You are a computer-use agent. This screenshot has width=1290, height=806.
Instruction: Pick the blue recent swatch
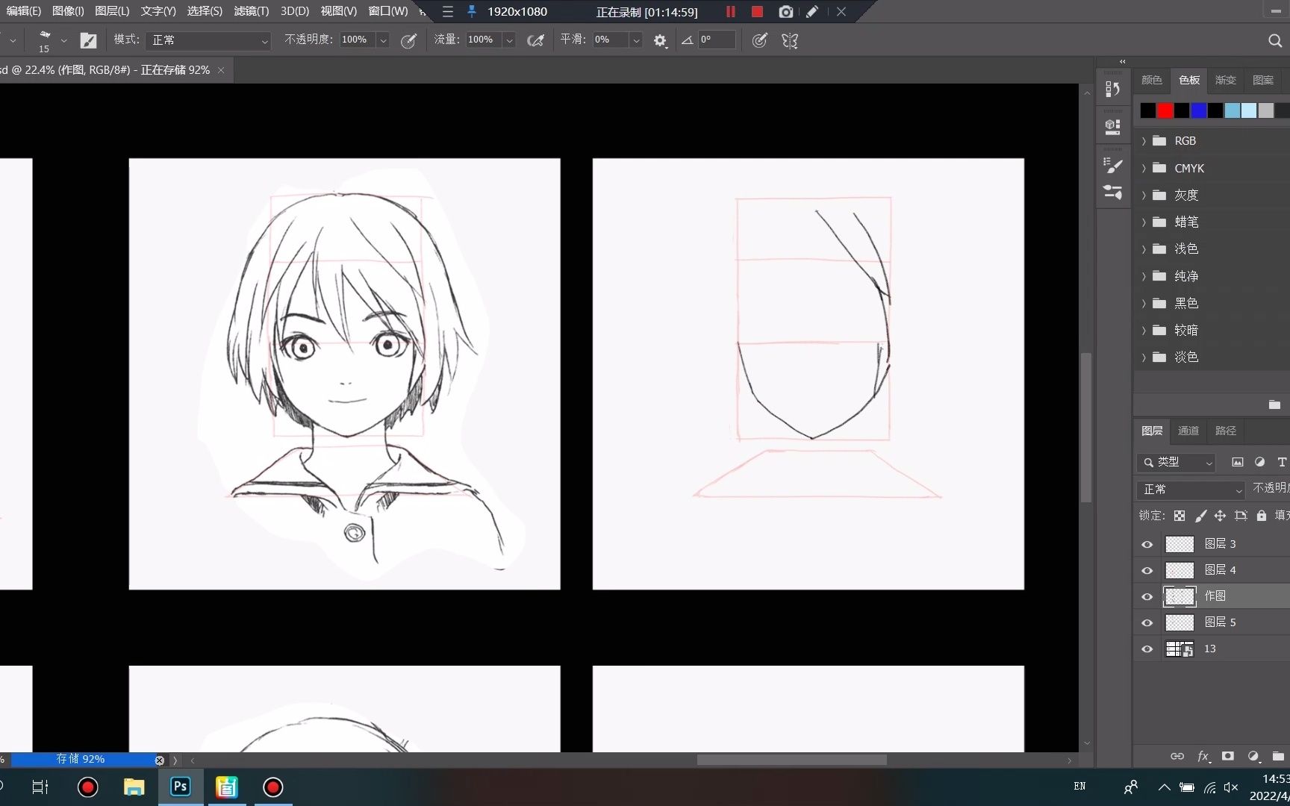pyautogui.click(x=1199, y=110)
